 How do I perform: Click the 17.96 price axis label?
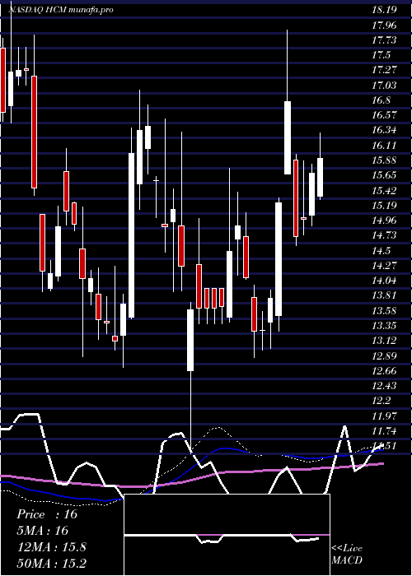[x=385, y=25]
